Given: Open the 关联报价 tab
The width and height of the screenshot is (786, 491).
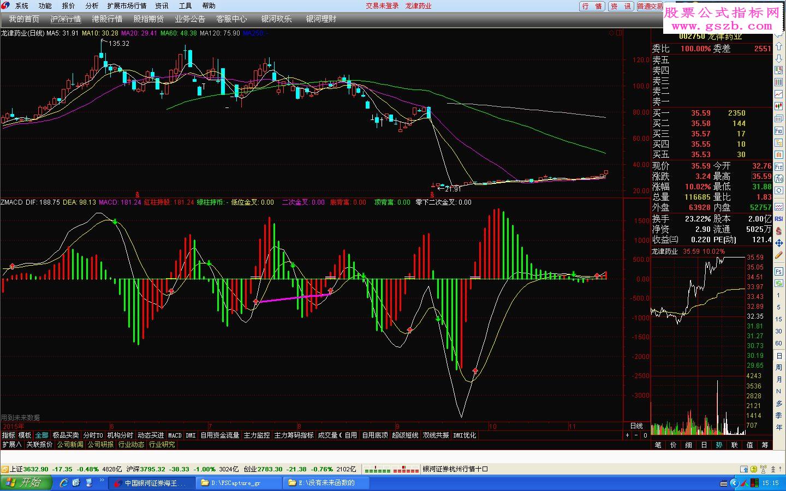Looking at the screenshot, I should pyautogui.click(x=40, y=445).
